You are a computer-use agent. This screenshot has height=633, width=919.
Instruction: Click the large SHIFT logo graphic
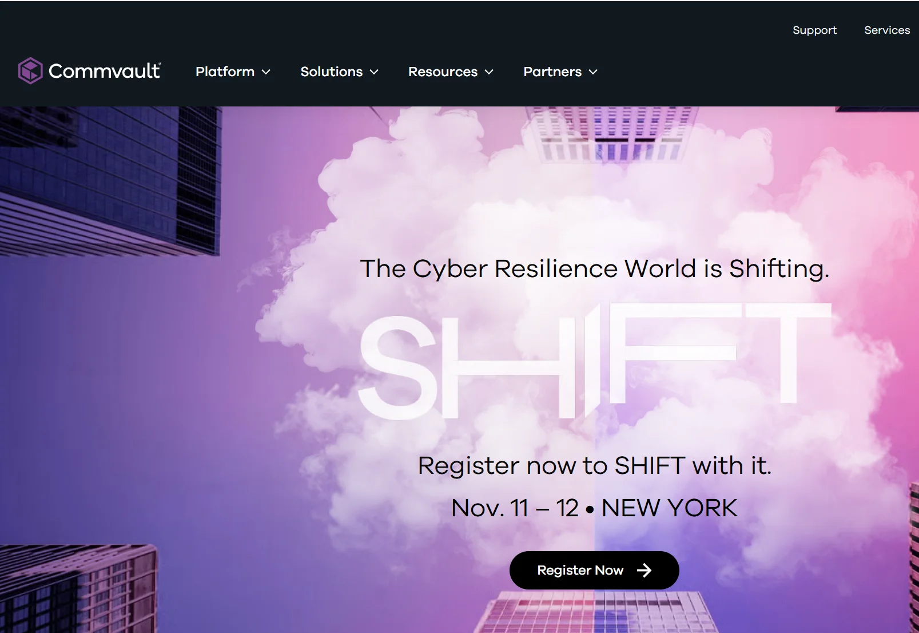pos(594,361)
